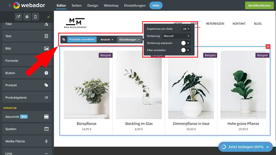276x155 pixels.
Task: Click the Veröffentlichen button
Action: click(259, 6)
